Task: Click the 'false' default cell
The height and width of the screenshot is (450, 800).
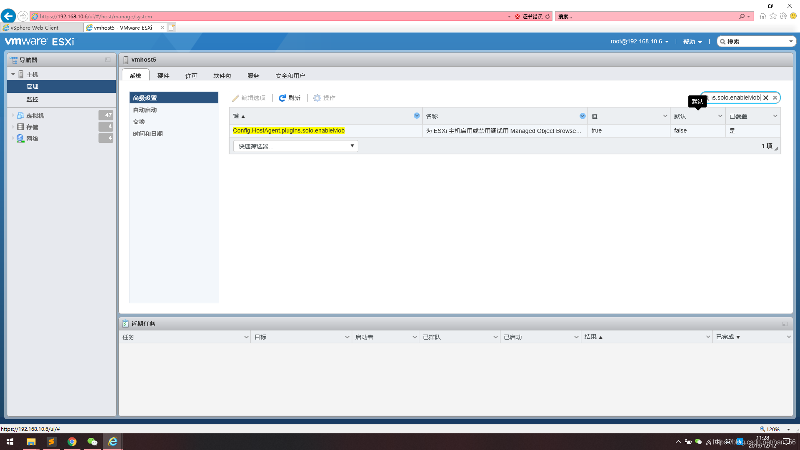Action: pyautogui.click(x=698, y=130)
